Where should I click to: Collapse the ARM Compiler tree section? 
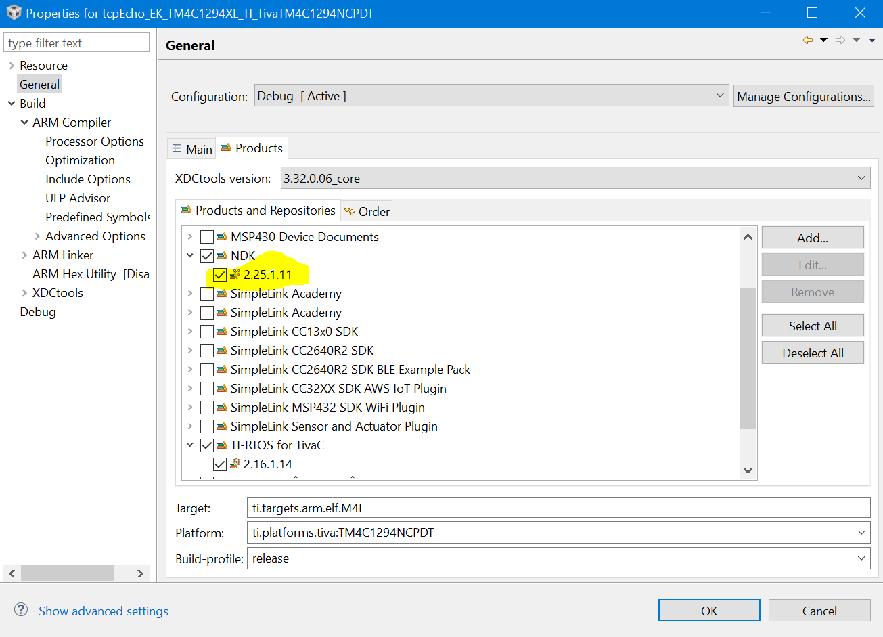point(24,123)
